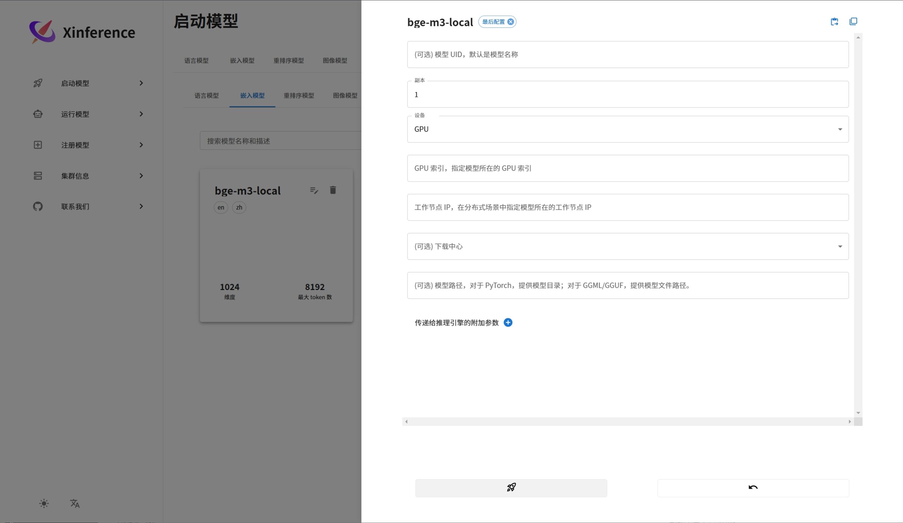Focus the GPU 索引 input field
903x523 pixels.
coord(628,168)
